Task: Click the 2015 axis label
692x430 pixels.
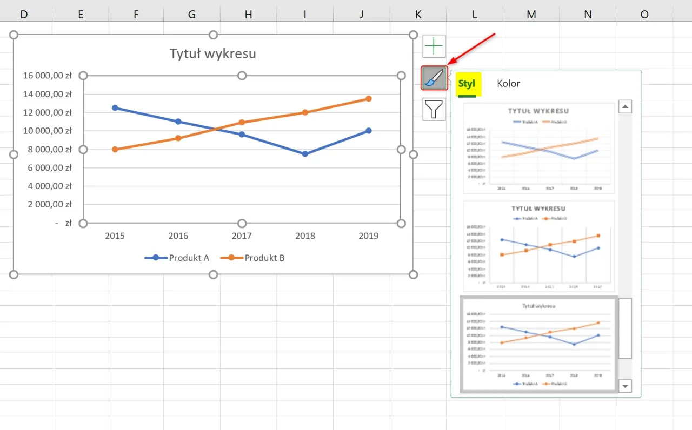Action: (x=115, y=236)
